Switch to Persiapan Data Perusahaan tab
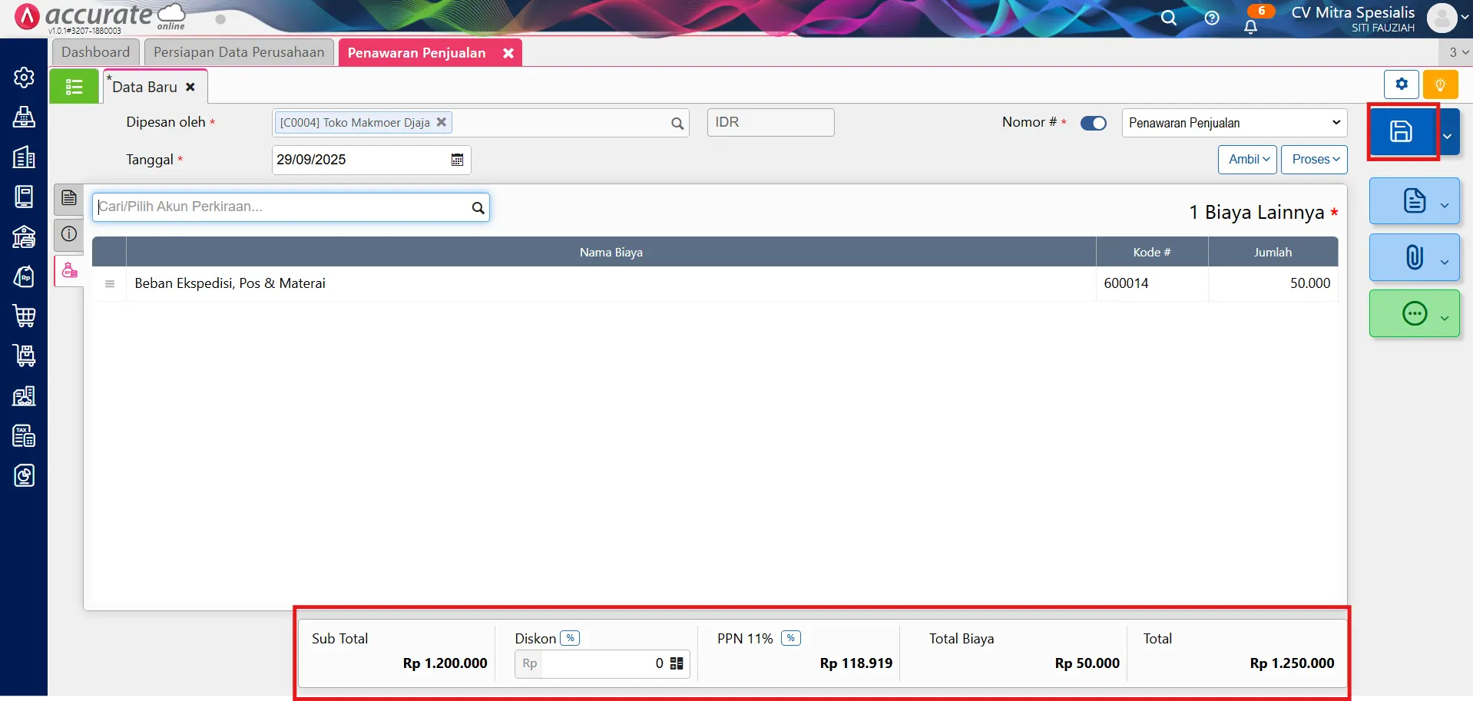 coord(239,52)
